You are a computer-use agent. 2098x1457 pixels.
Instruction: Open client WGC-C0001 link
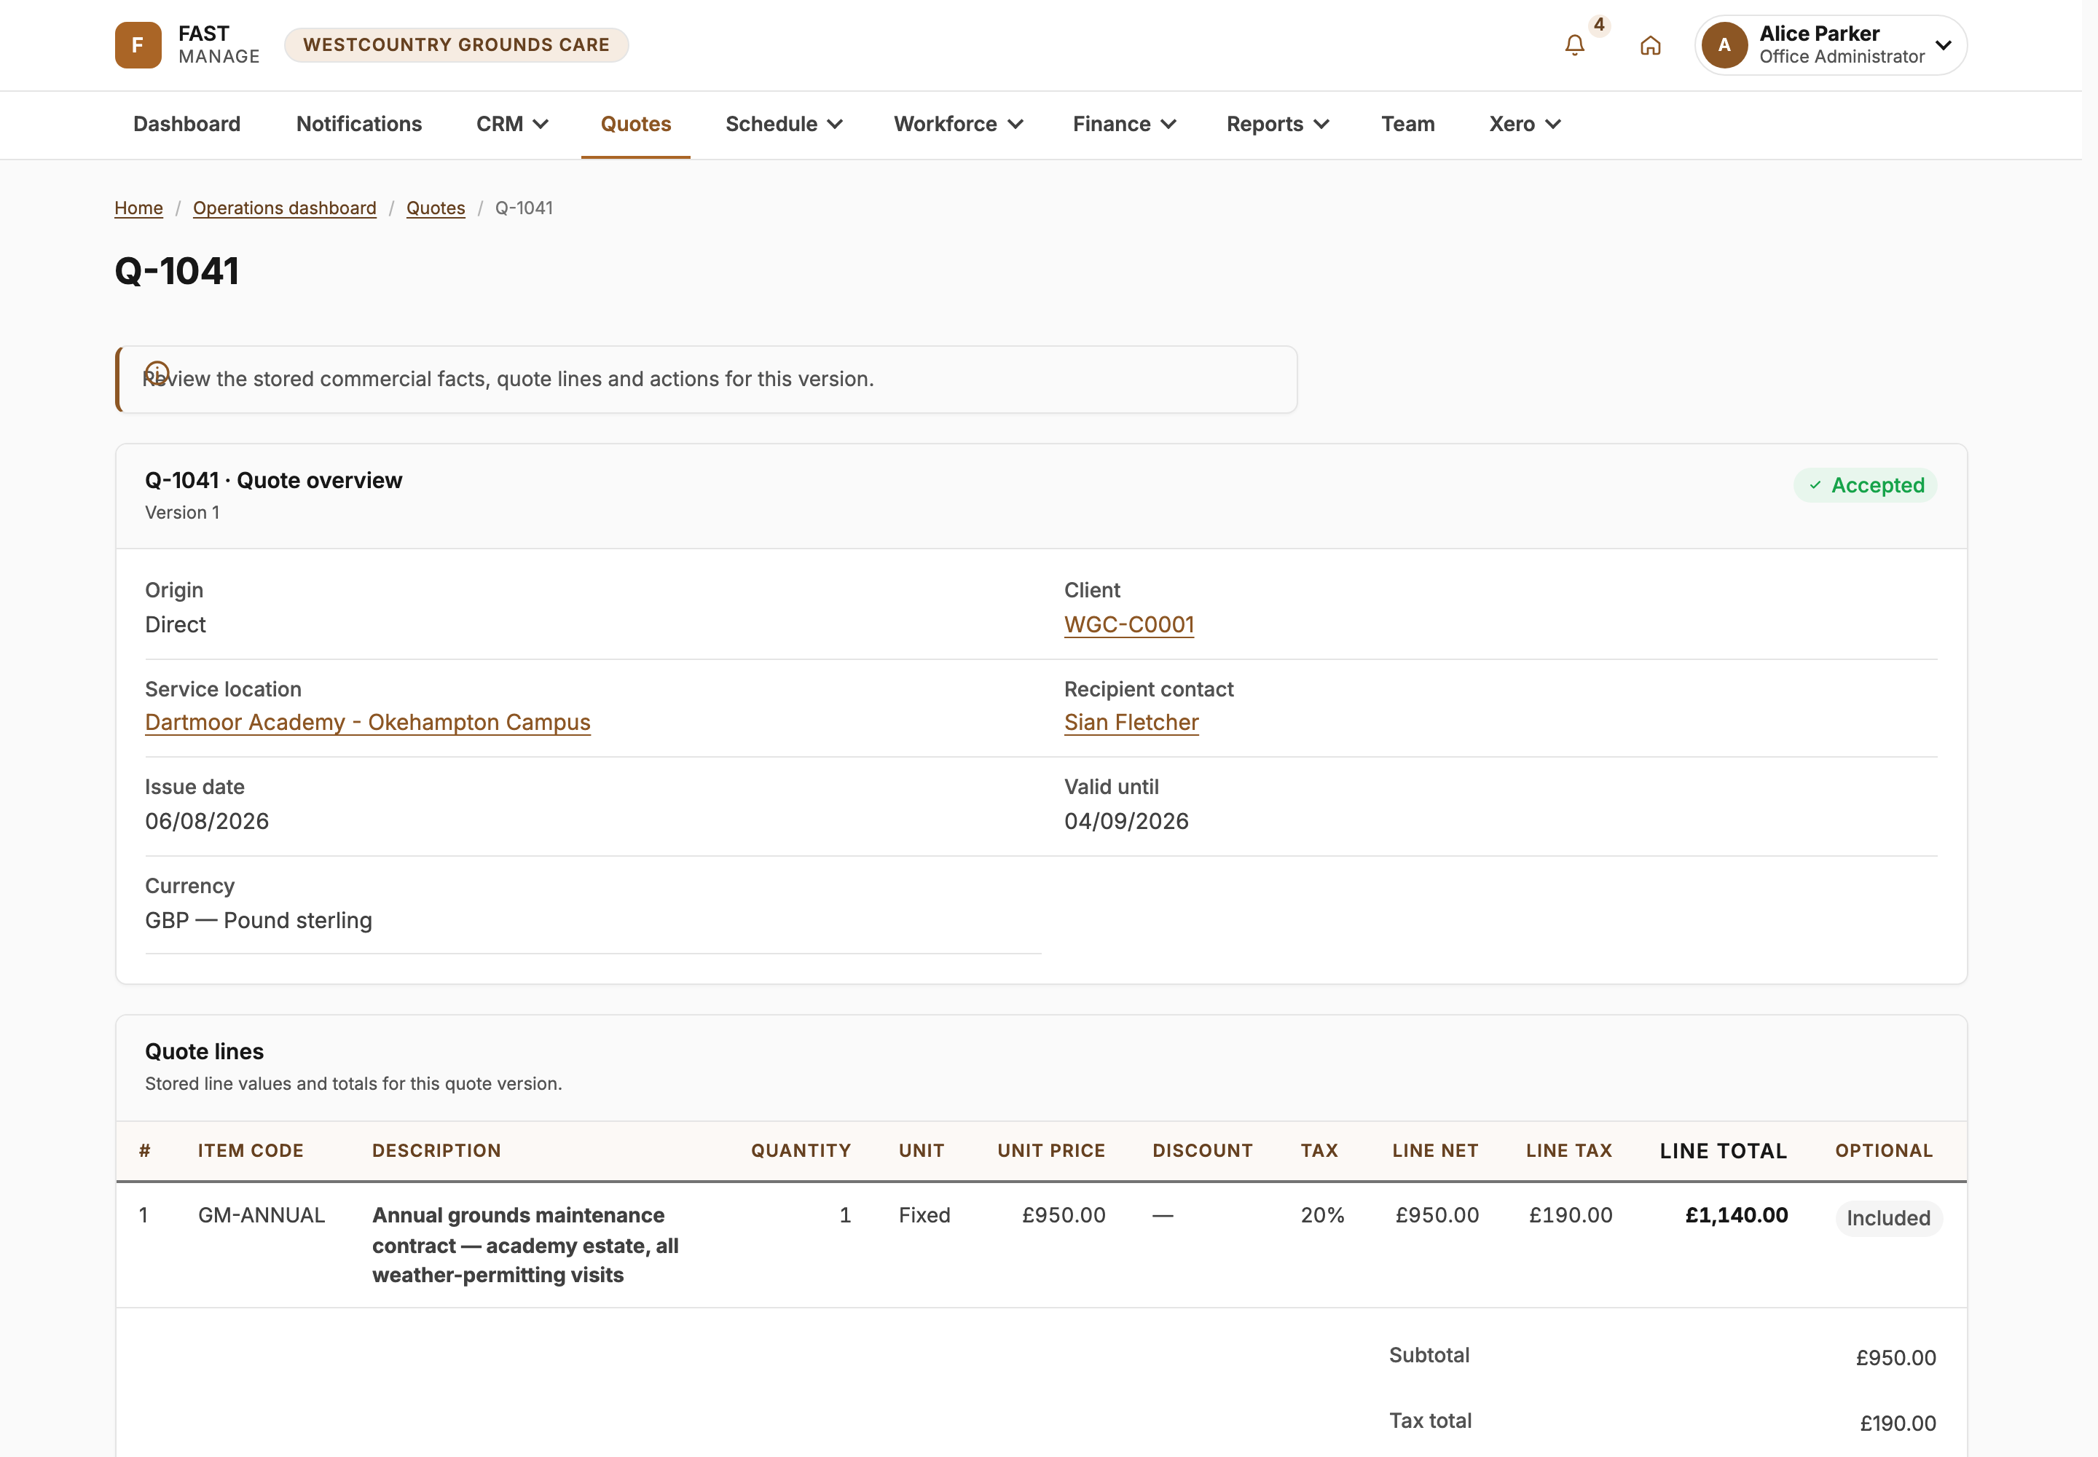point(1128,624)
